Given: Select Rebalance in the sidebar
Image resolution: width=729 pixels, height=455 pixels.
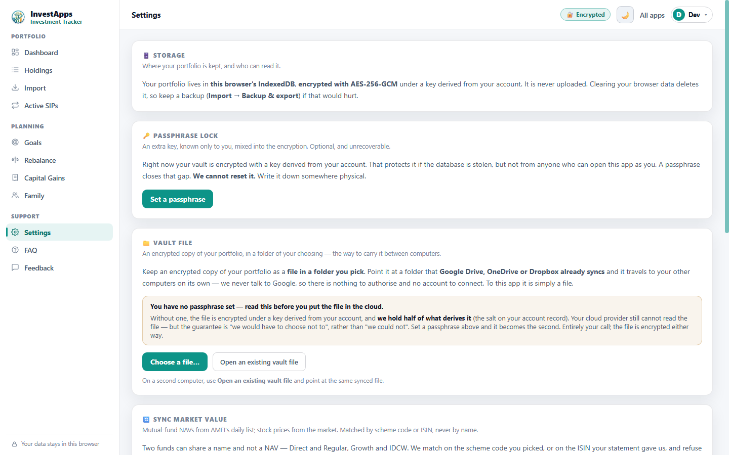Looking at the screenshot, I should (x=59, y=160).
